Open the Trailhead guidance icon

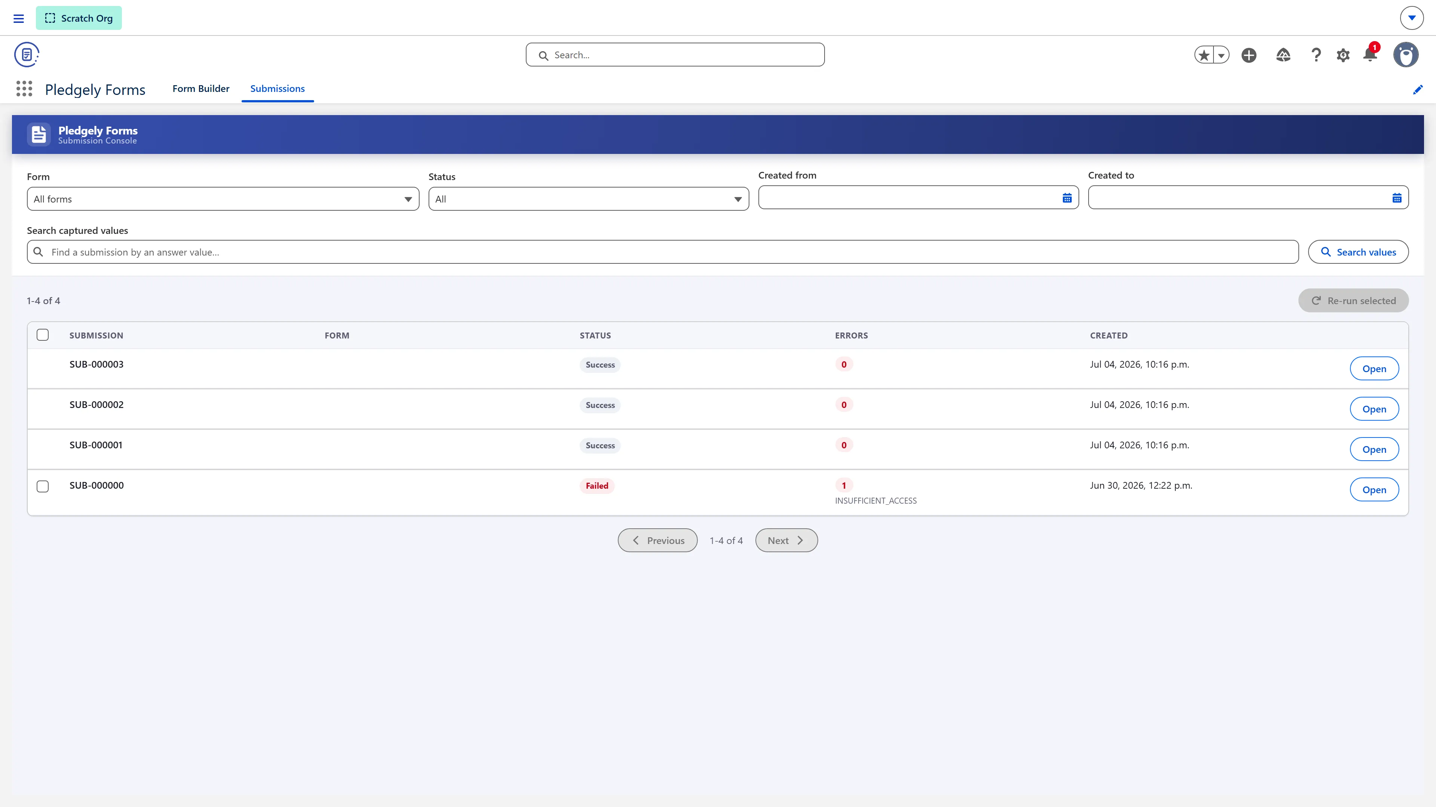[x=1283, y=55]
